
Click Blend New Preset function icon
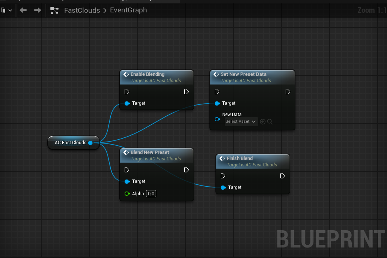pos(126,152)
